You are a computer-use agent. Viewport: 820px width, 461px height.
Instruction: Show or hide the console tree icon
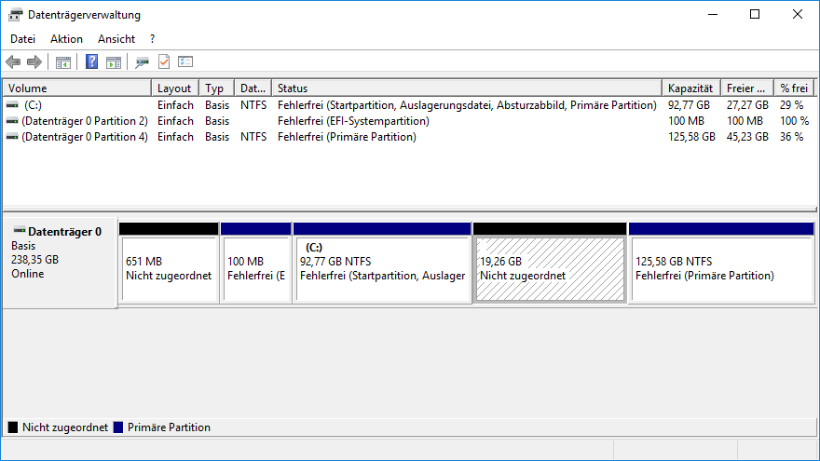63,62
